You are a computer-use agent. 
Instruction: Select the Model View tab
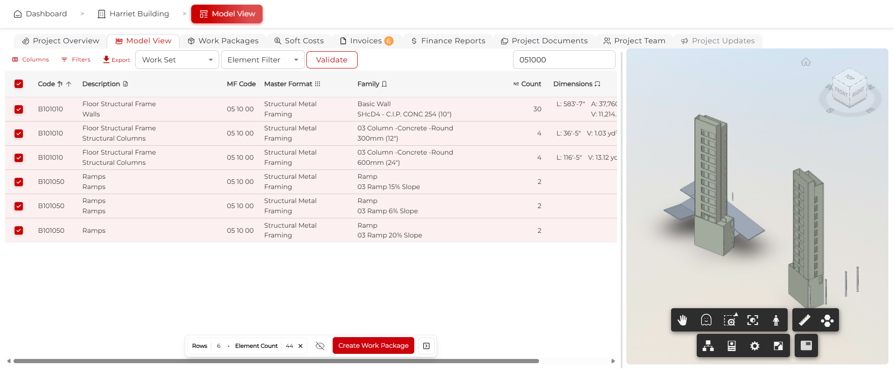(143, 41)
